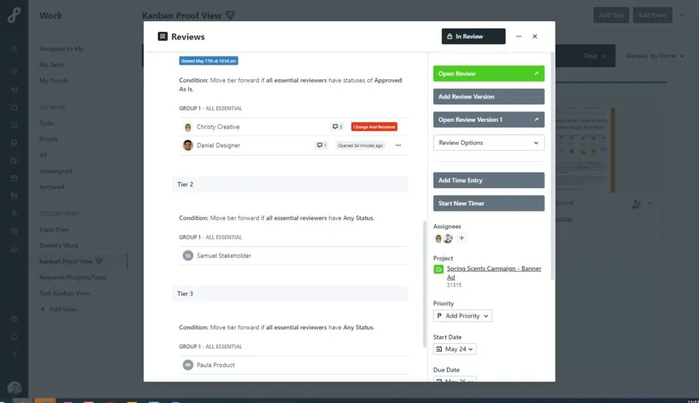Open the bar chart reports icon
This screenshot has width=699, height=403.
pos(14,250)
